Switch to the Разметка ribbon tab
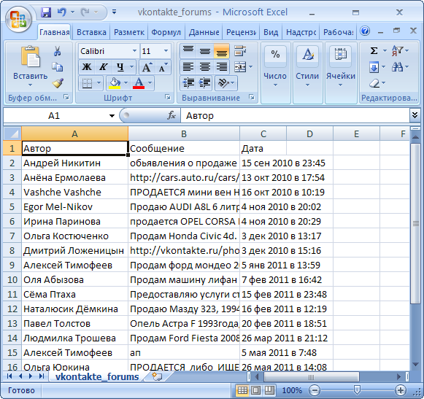The height and width of the screenshot is (399, 424). (x=129, y=32)
